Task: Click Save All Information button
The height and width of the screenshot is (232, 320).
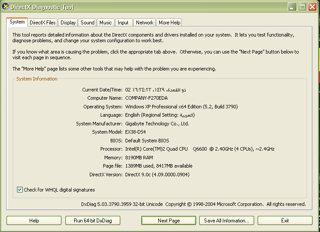Action: [227, 221]
